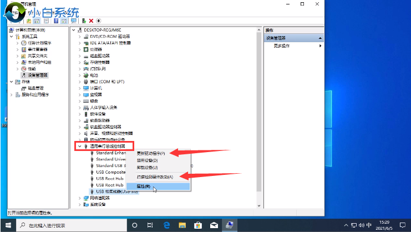Open File Explorer from the taskbar
This screenshot has height=232, width=411.
pyautogui.click(x=181, y=225)
